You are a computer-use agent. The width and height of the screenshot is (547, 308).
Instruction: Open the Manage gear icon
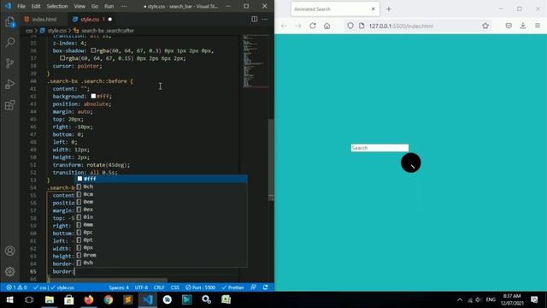click(9, 271)
